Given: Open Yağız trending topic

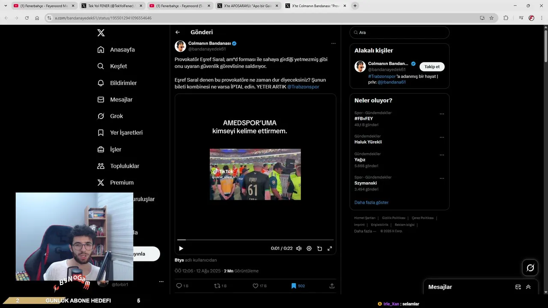Looking at the screenshot, I should click(360, 160).
